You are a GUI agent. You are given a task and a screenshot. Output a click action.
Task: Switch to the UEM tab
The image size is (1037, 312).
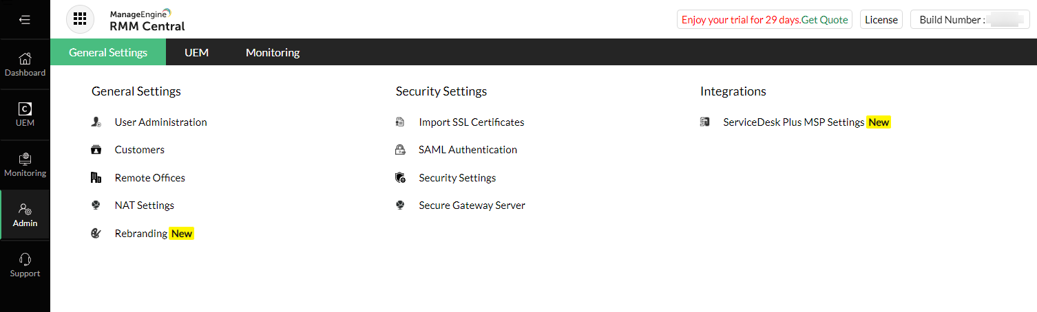tap(196, 52)
